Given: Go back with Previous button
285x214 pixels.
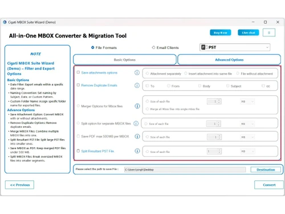Looking at the screenshot, I should point(19,185).
